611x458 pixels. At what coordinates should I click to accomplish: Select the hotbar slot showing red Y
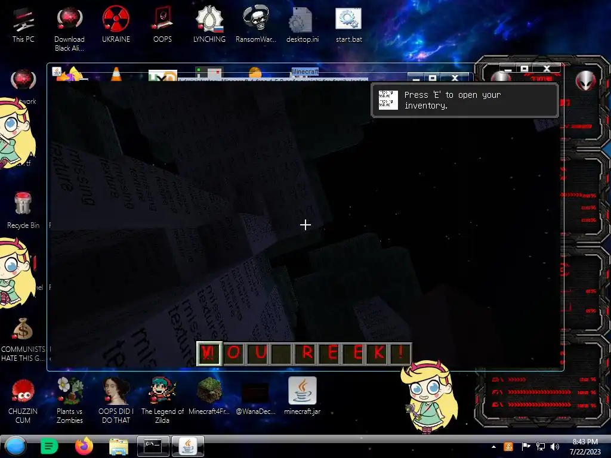tap(209, 354)
